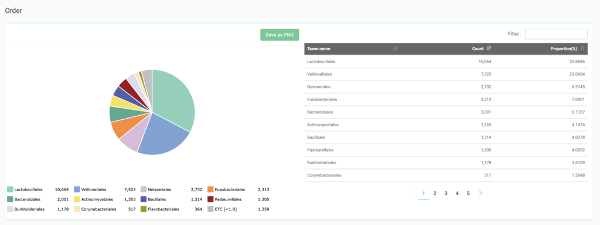
Task: Open pagination page 2
Action: pos(435,193)
